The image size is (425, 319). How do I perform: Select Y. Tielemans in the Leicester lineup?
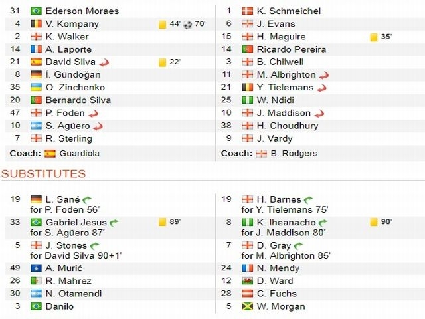click(x=285, y=88)
